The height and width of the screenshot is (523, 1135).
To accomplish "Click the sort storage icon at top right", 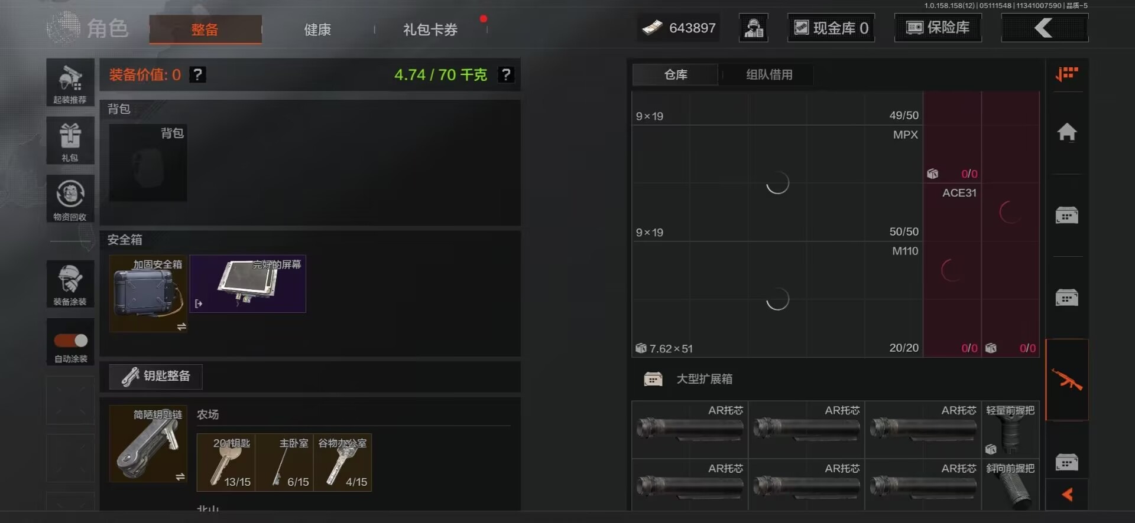I will coord(1067,74).
